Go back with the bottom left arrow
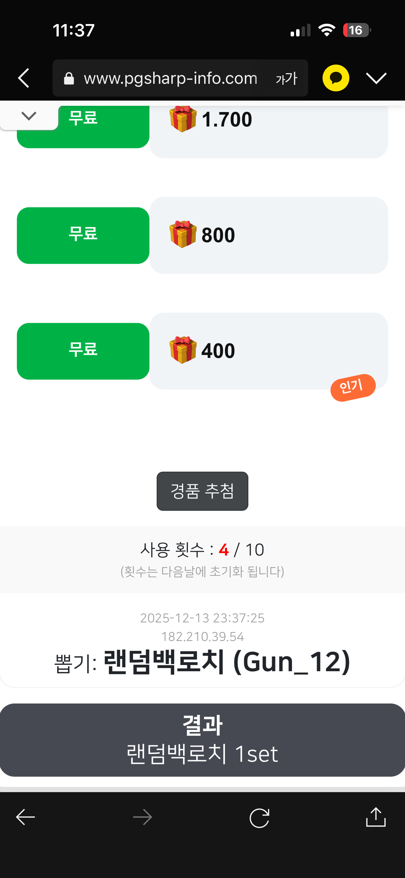This screenshot has width=405, height=878. pos(26,817)
